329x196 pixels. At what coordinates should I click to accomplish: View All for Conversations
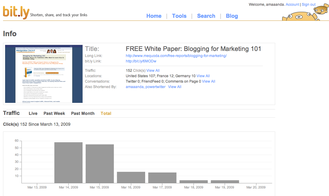pyautogui.click(x=209, y=81)
